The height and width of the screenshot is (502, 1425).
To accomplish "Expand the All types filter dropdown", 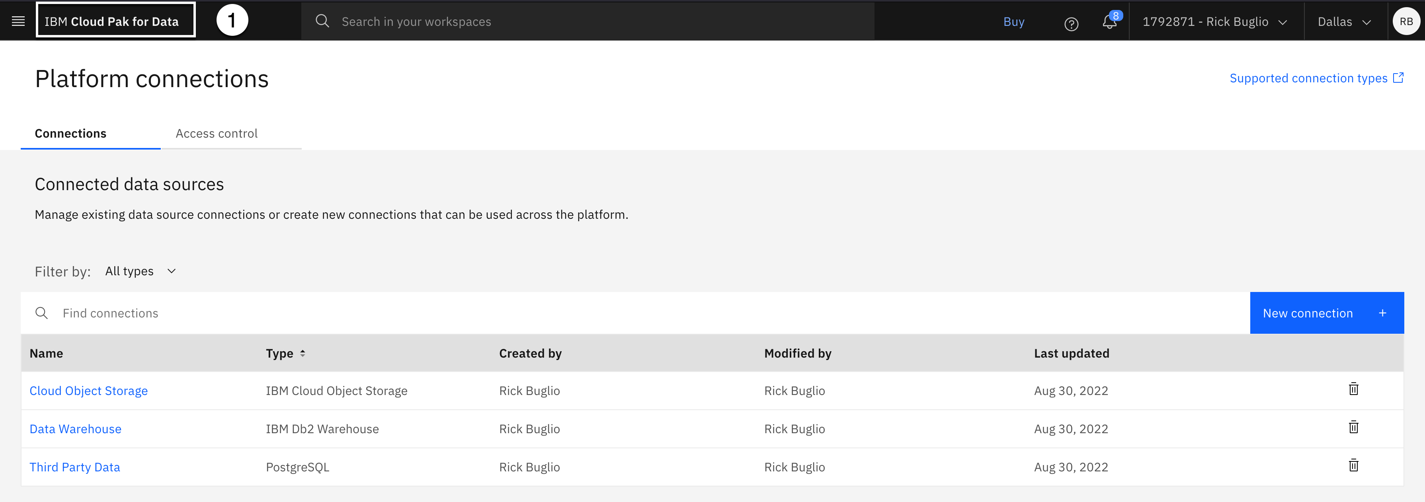I will pos(141,271).
